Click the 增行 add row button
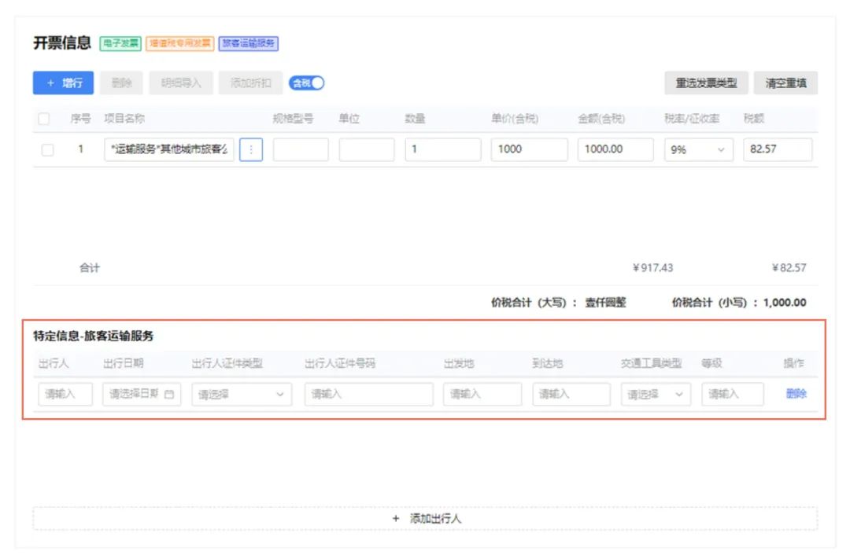850x555 pixels. pos(64,83)
